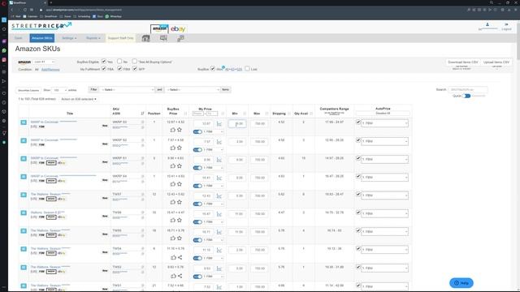This screenshot has height=292, width=520.
Task: Open the first Filter select dropdown
Action: pyautogui.click(x=127, y=90)
